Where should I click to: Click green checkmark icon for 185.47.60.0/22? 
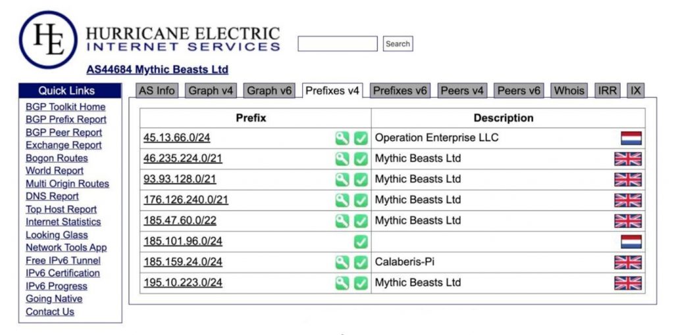(x=361, y=221)
